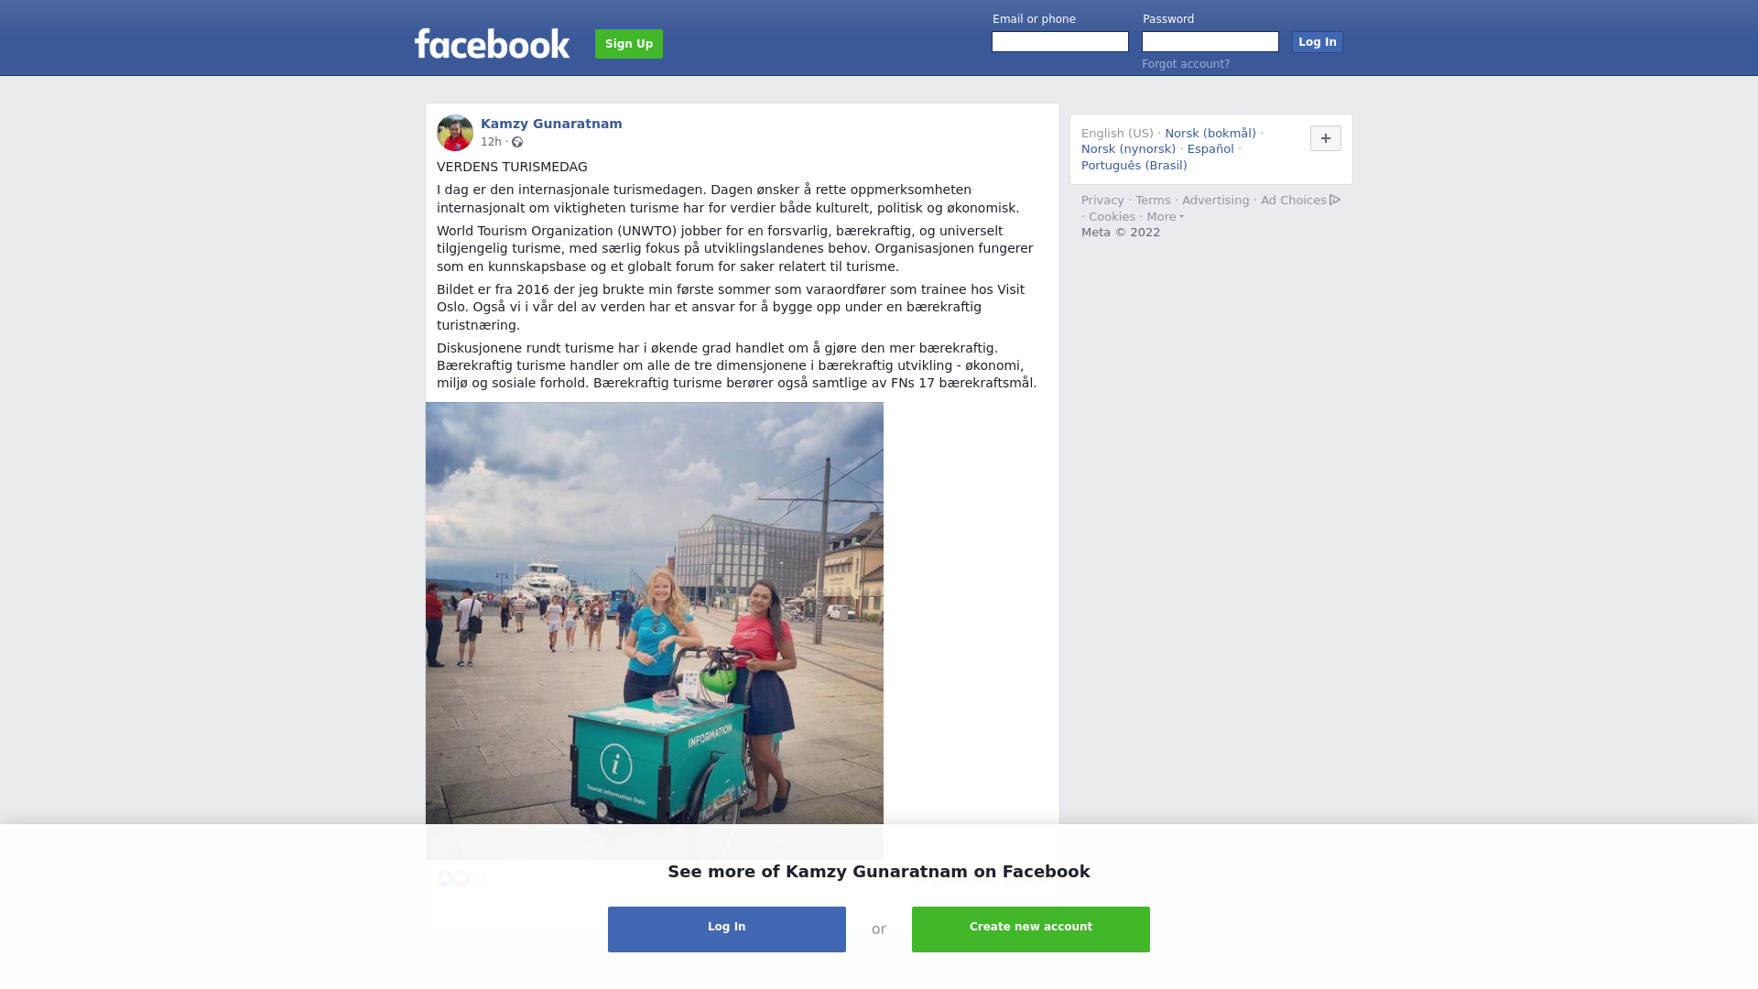The image size is (1758, 989).
Task: Click the love heart reaction icon
Action: click(x=461, y=878)
